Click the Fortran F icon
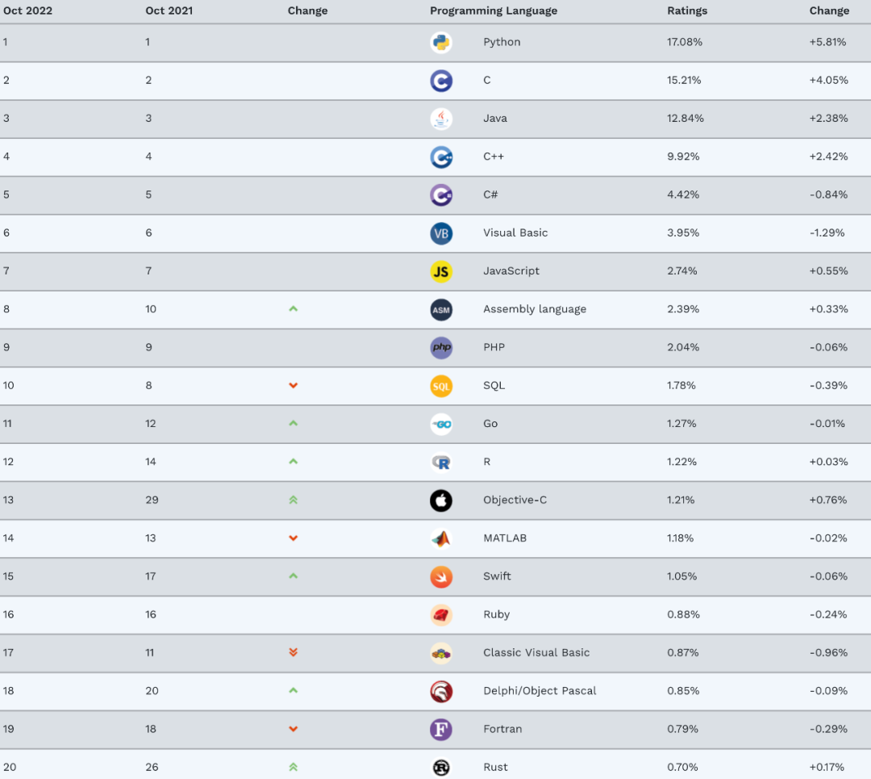871x779 pixels. [441, 730]
